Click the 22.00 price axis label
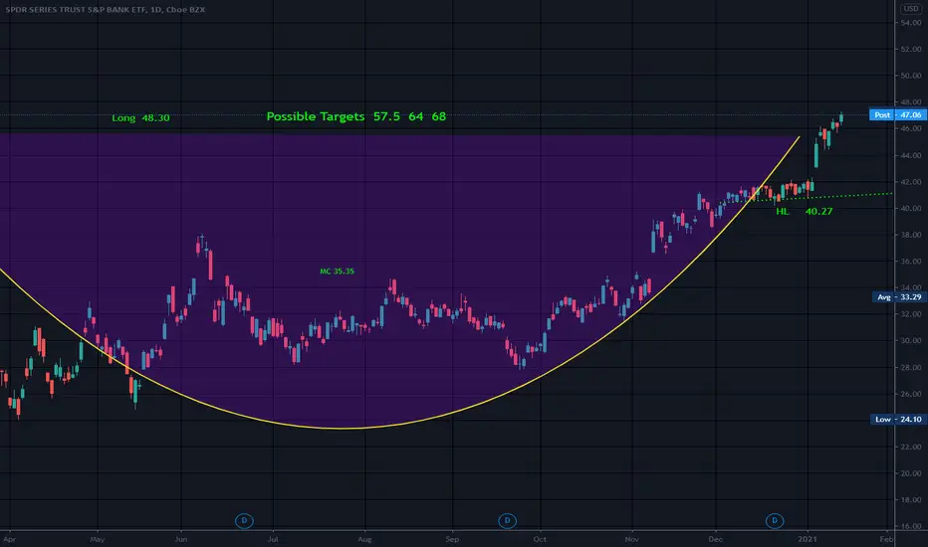The height and width of the screenshot is (547, 928). pyautogui.click(x=911, y=447)
